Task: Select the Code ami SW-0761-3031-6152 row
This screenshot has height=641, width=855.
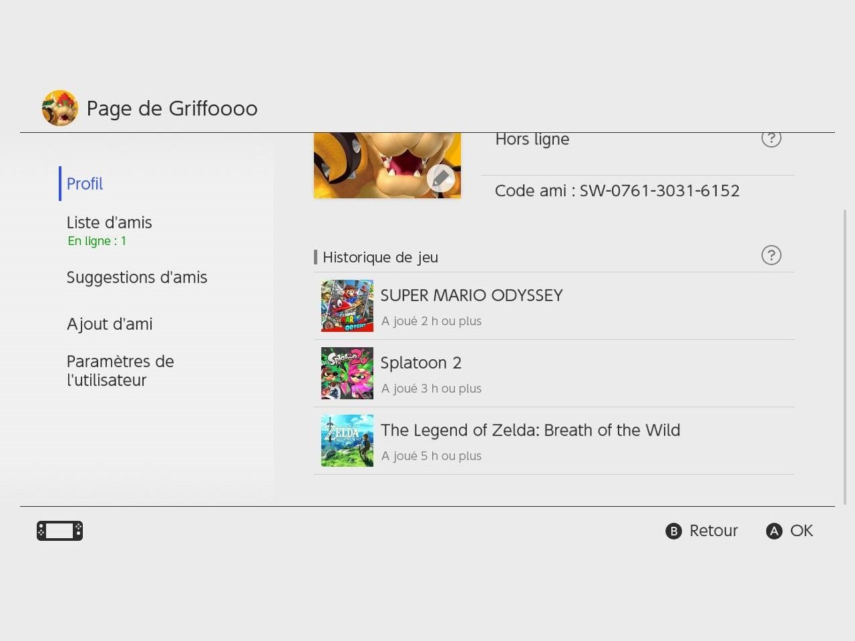Action: [x=637, y=191]
